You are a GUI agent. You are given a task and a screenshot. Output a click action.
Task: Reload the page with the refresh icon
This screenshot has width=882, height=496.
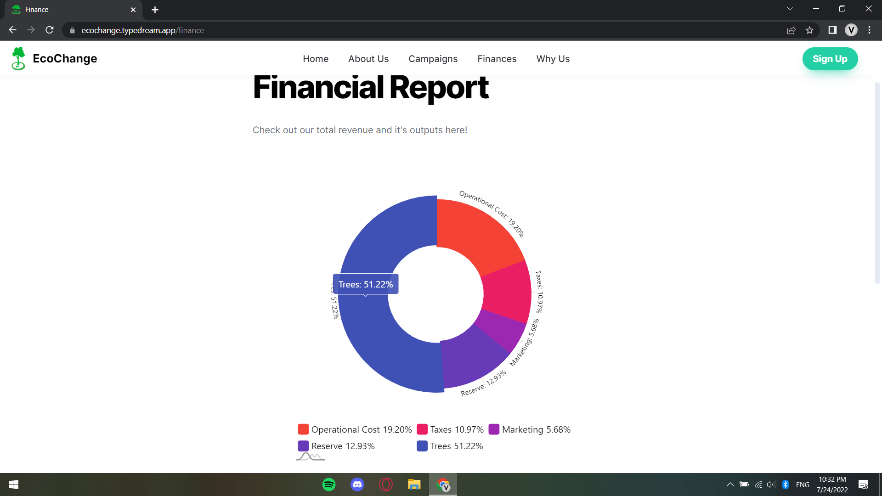click(x=50, y=30)
